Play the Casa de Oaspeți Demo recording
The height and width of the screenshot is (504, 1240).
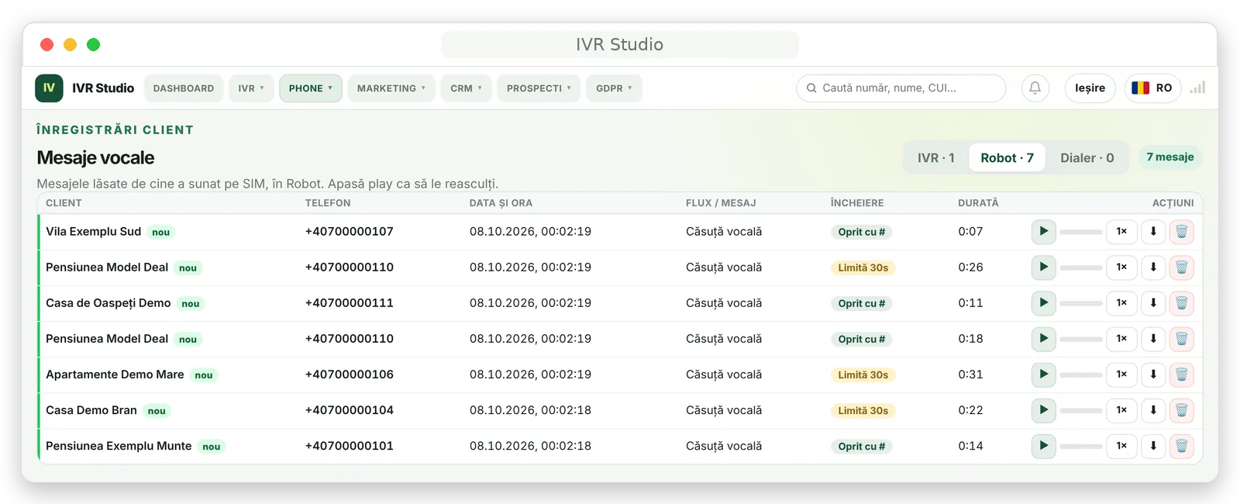(1043, 303)
